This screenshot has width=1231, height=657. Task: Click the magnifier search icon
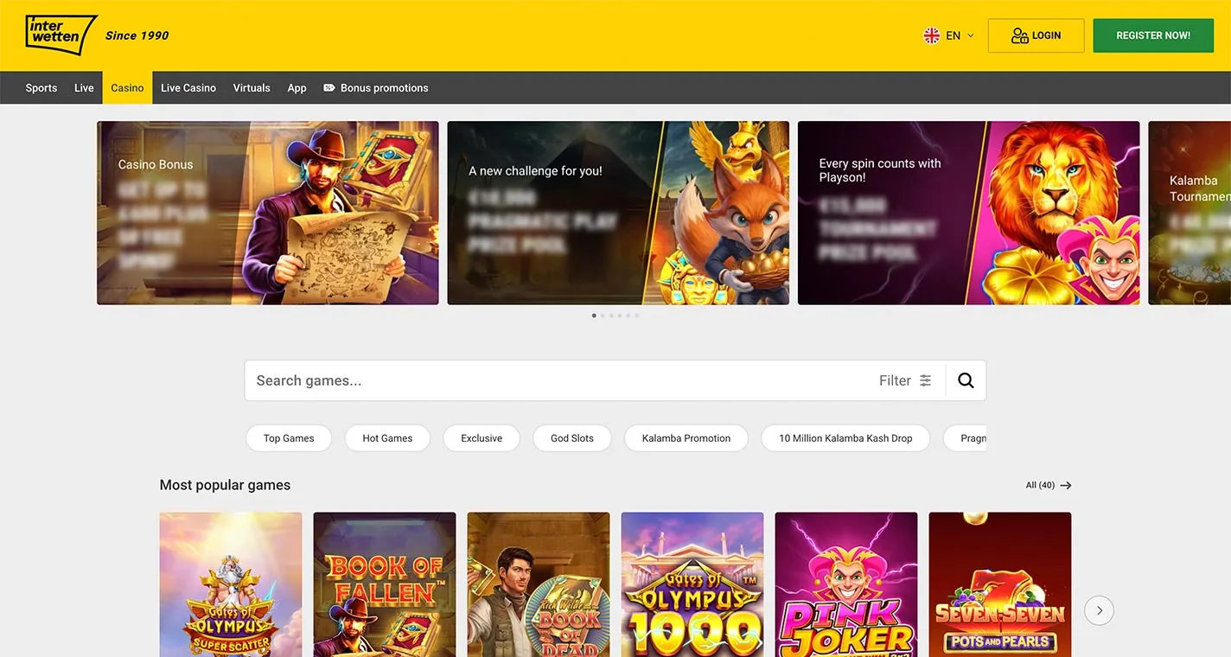966,380
